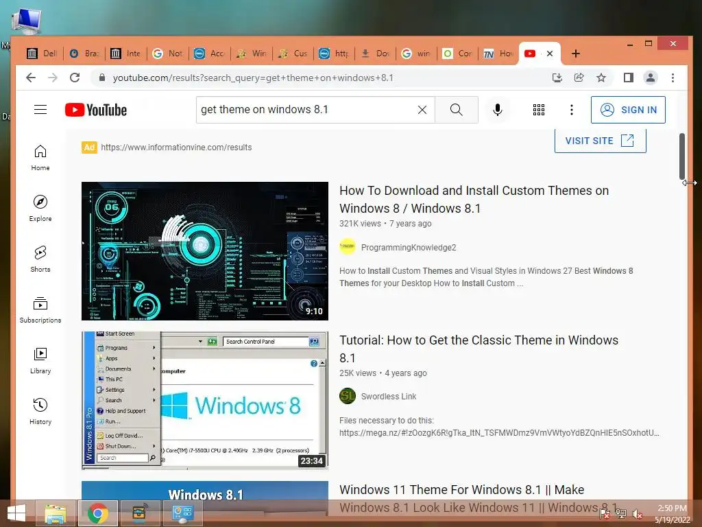Switch to the Acc tab
Image resolution: width=702 pixels, height=527 pixels.
209,54
